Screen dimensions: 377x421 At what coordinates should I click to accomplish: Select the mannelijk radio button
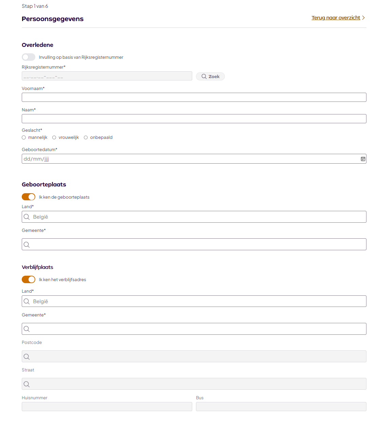[x=24, y=138]
